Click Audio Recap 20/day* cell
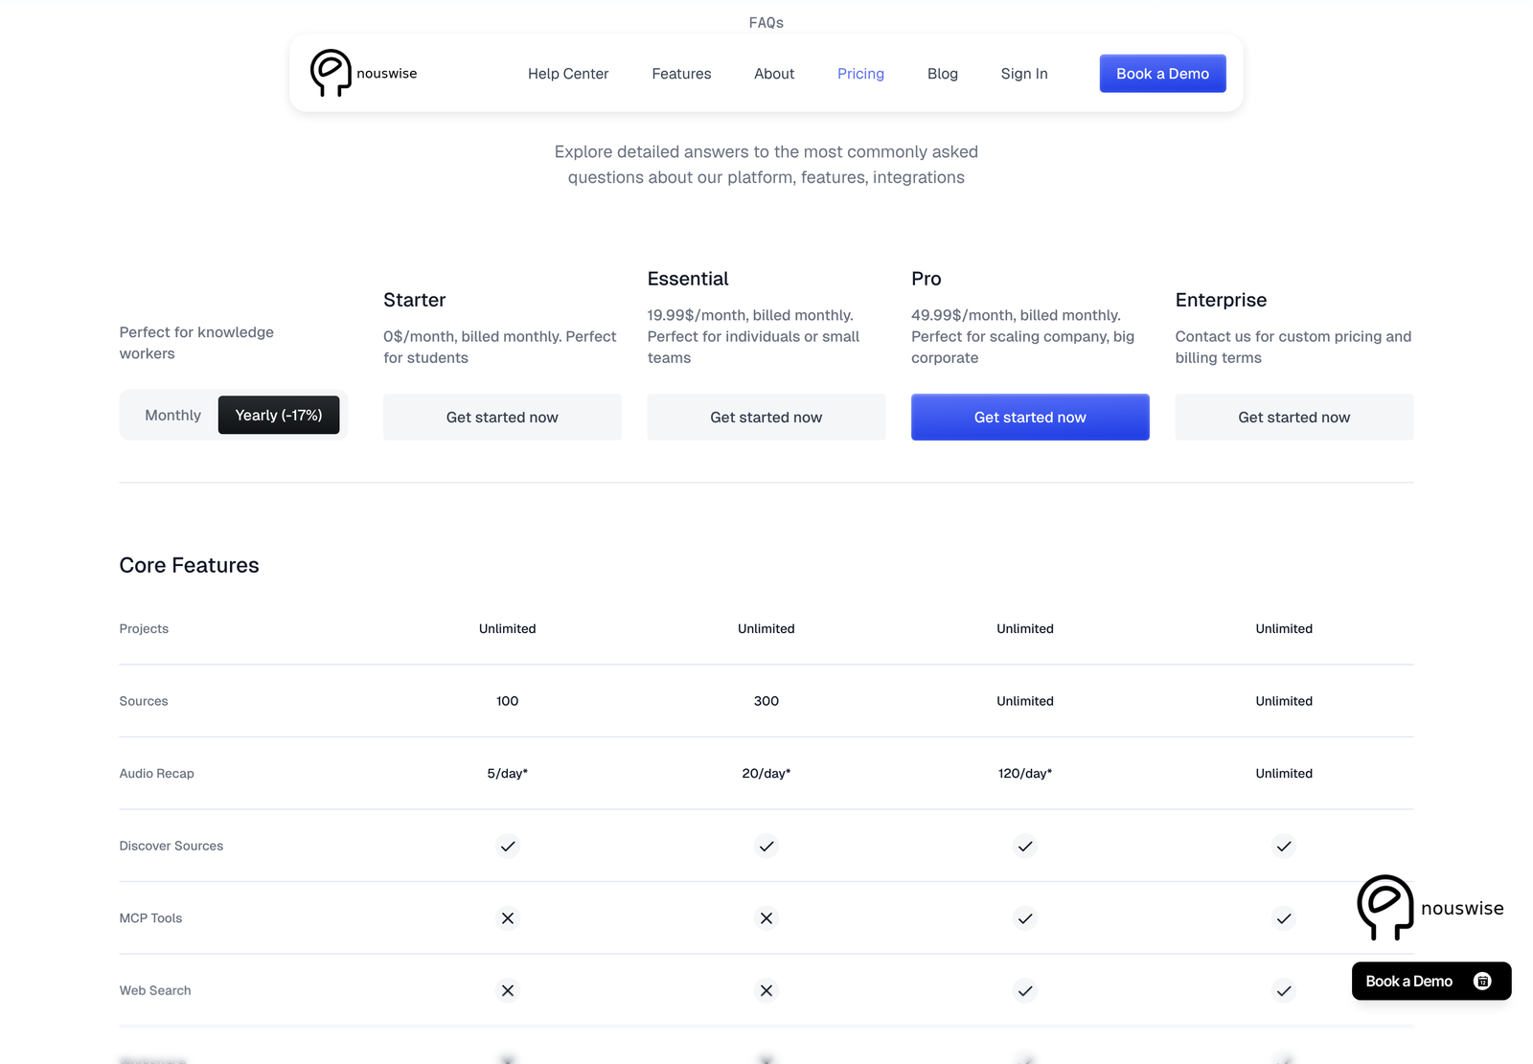Screen dimensions: 1533x1064 coord(766,773)
